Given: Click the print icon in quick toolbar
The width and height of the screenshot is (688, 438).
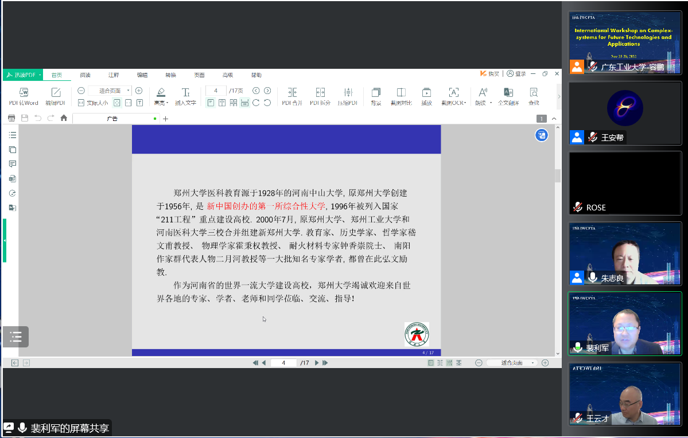Looking at the screenshot, I should click(11, 118).
